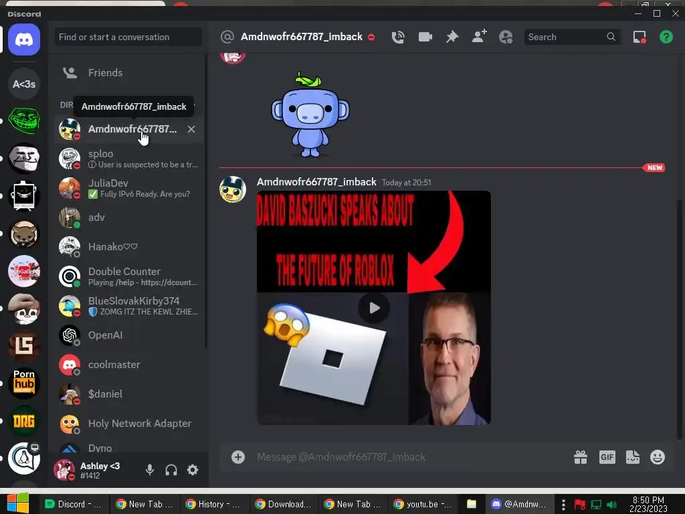The height and width of the screenshot is (514, 685).
Task: Play the David Baszucki video
Action: (374, 308)
